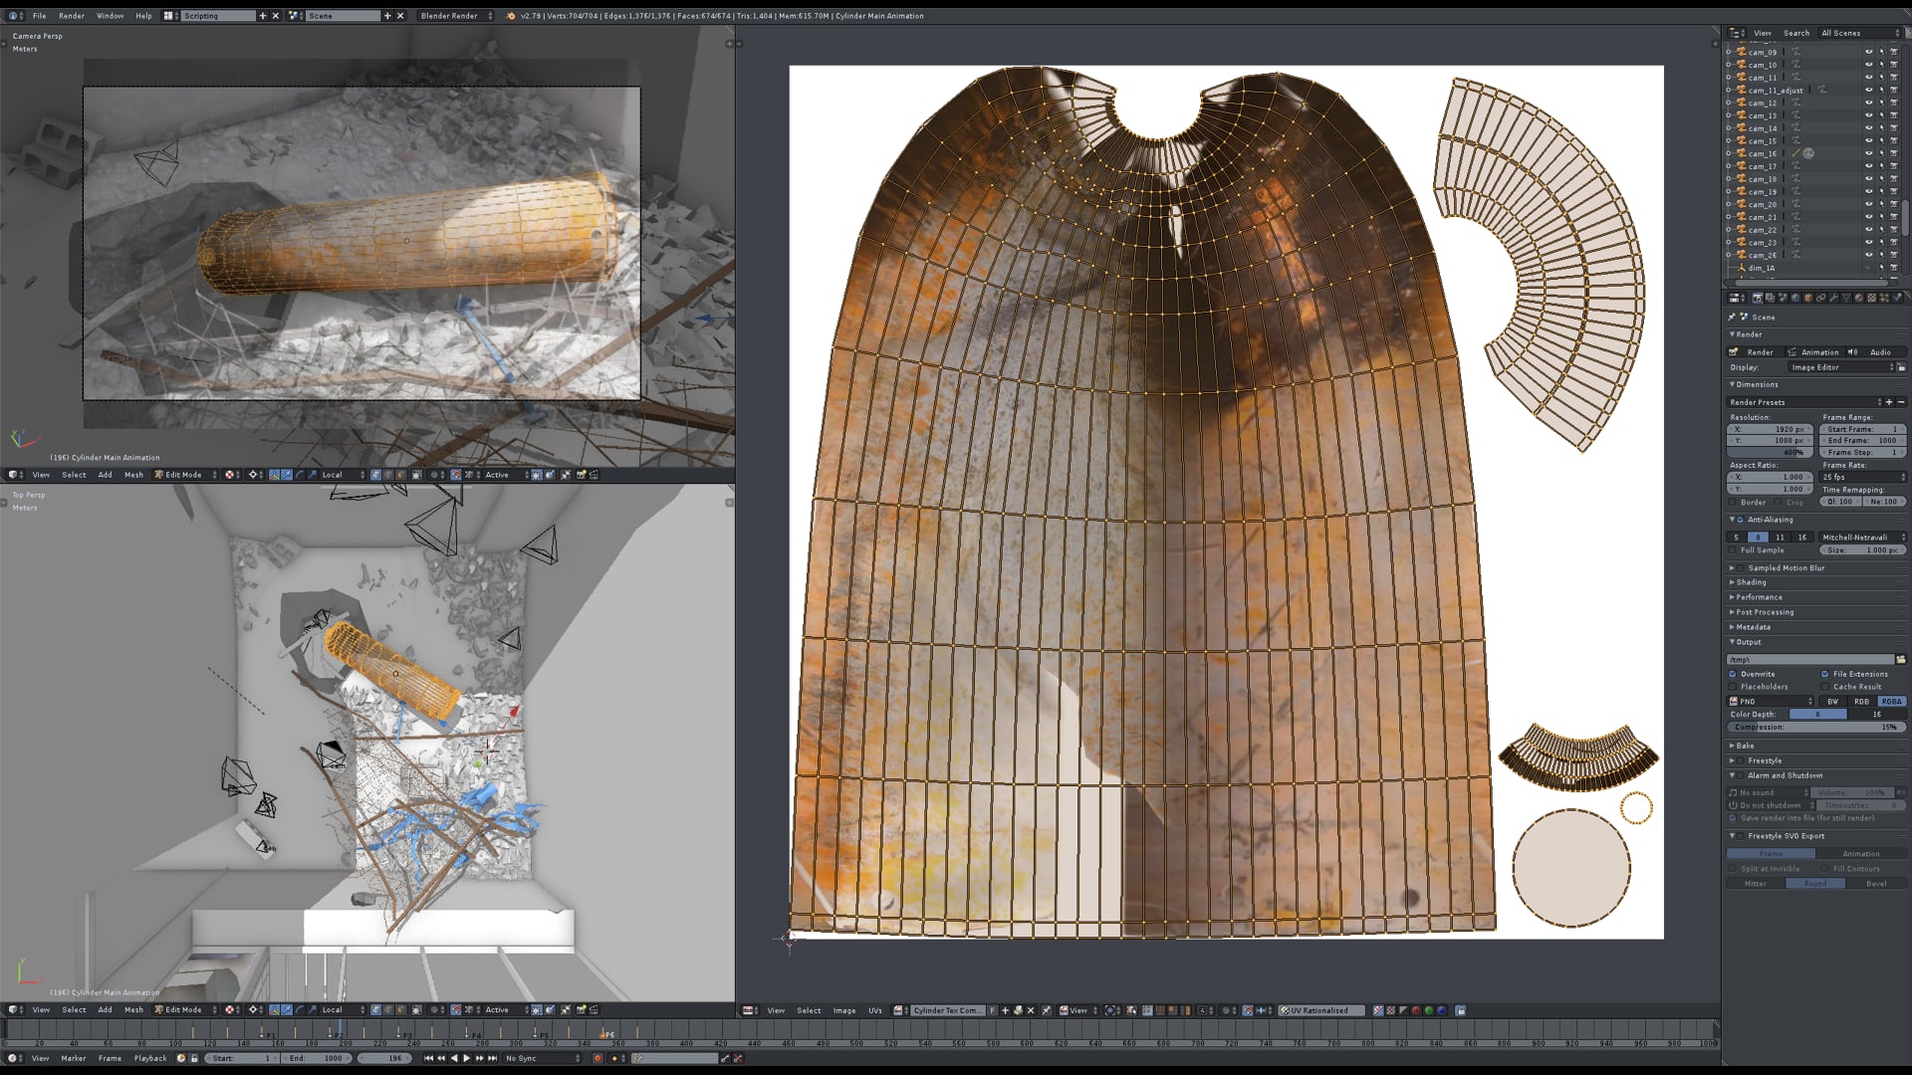Jump to the start frame in timeline
Image resolution: width=1912 pixels, height=1075 pixels.
coord(428,1058)
